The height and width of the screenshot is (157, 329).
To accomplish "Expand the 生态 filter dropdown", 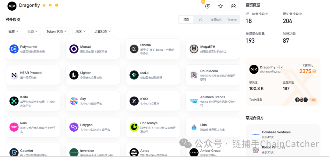I will 33,31.
